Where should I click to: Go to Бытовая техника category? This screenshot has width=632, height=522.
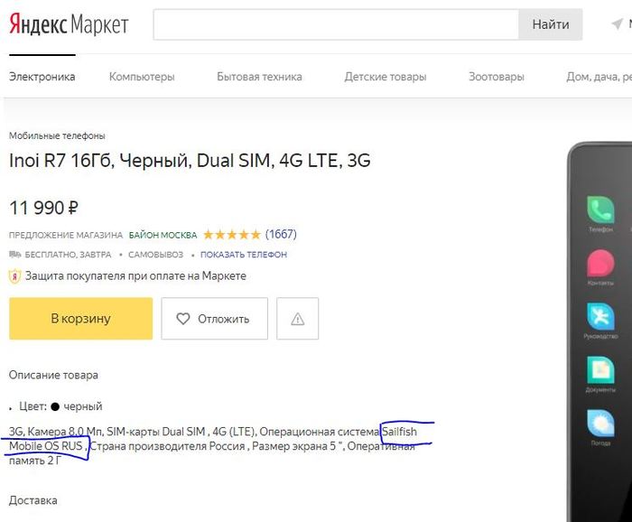[259, 77]
